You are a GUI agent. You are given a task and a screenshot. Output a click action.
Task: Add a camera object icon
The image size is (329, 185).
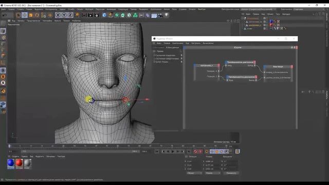coord(160,15)
